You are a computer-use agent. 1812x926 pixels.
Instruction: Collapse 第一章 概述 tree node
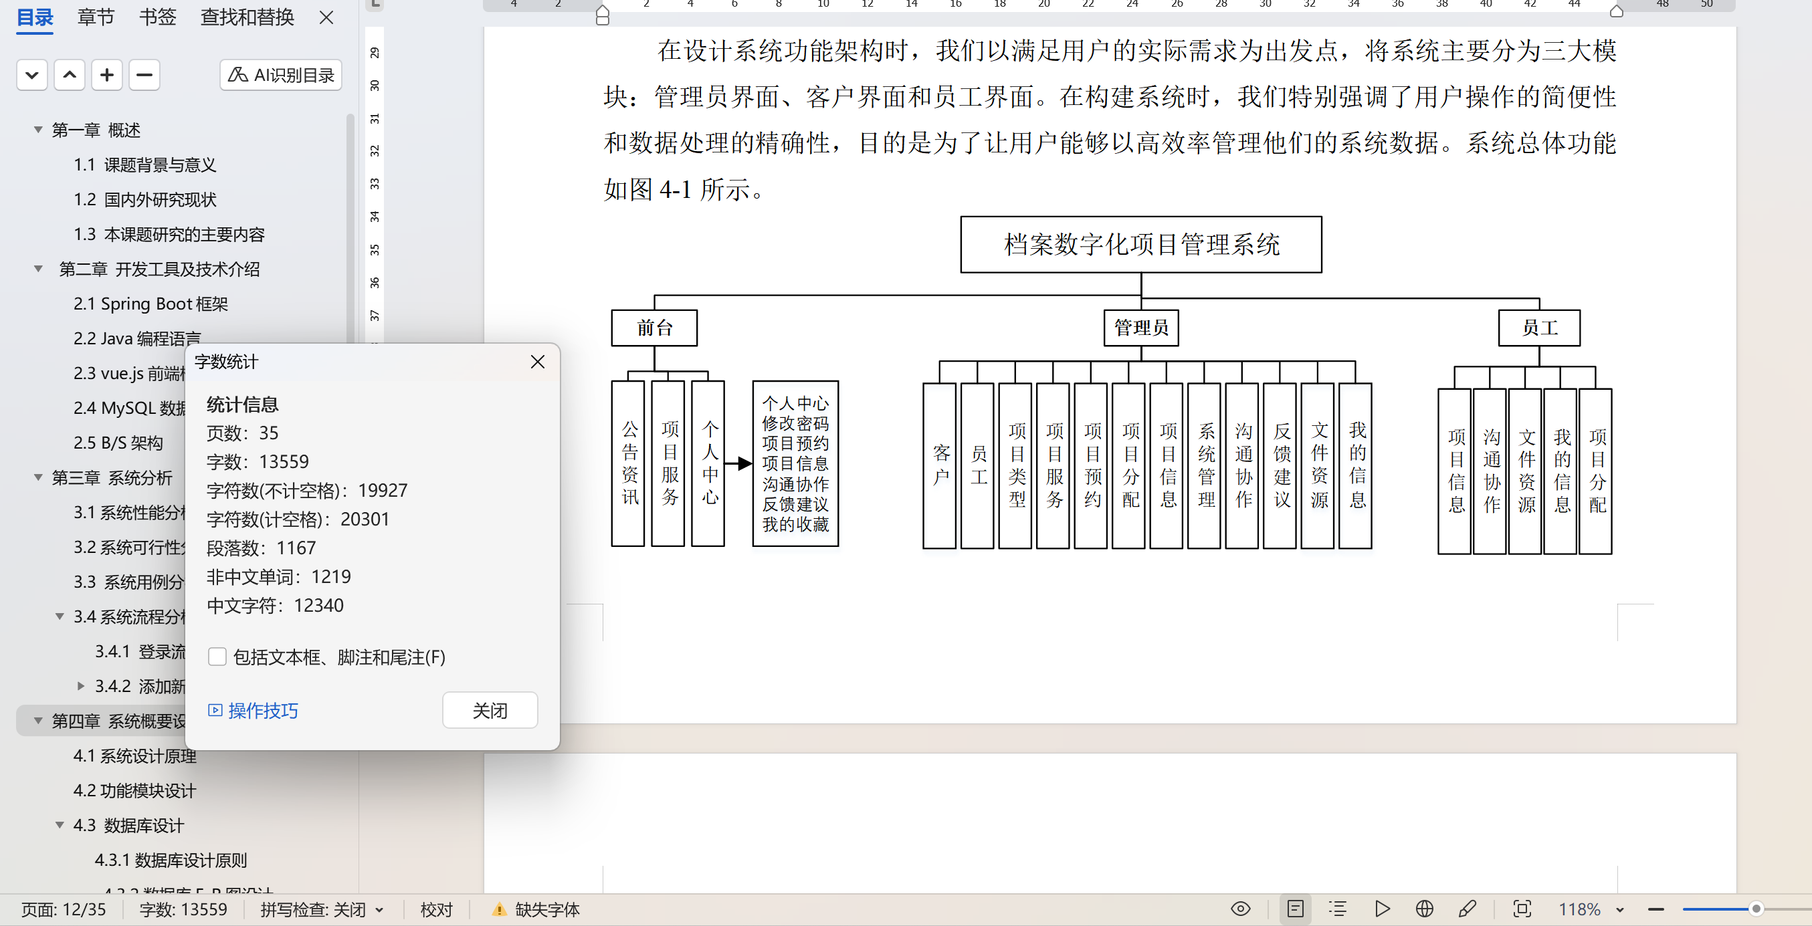pyautogui.click(x=39, y=130)
